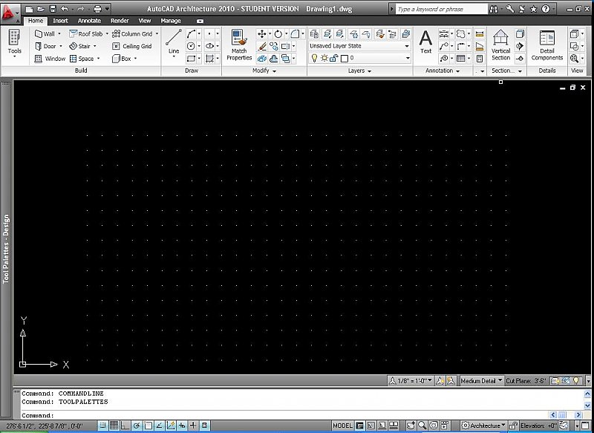Click the layer 0 color swatch
The width and height of the screenshot is (594, 433).
coord(345,59)
